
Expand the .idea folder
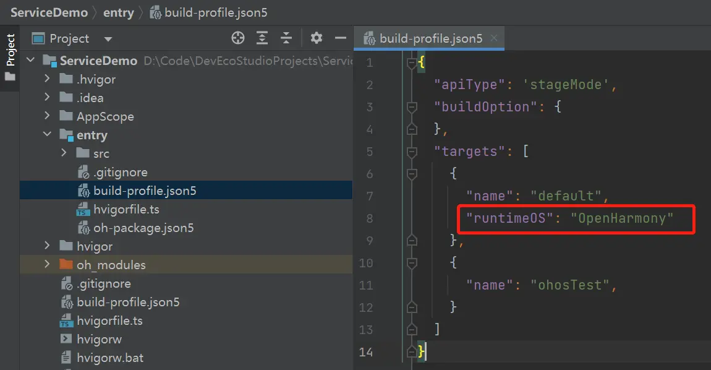[47, 97]
